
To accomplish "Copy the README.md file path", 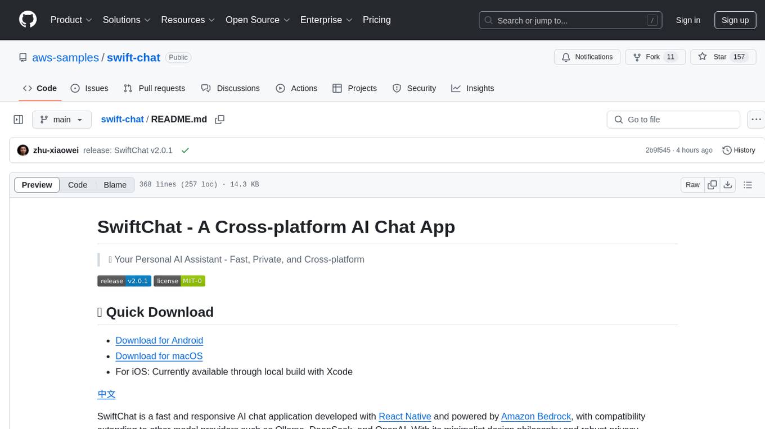I will tap(220, 119).
